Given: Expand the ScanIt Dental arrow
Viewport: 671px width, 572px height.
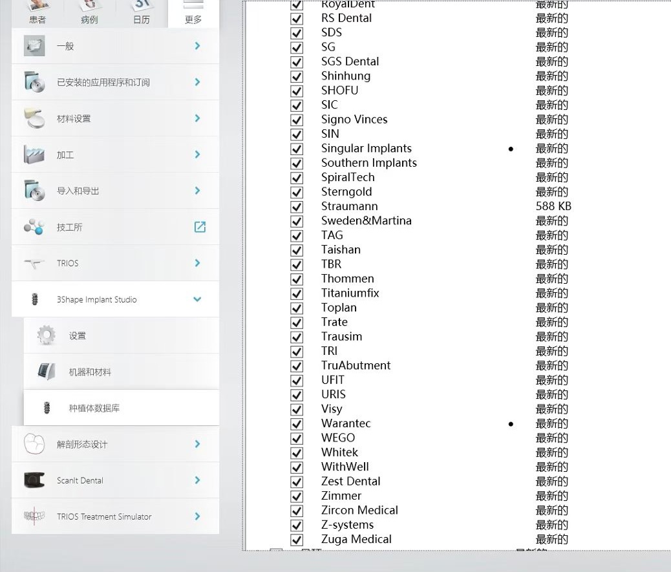Looking at the screenshot, I should coord(197,480).
